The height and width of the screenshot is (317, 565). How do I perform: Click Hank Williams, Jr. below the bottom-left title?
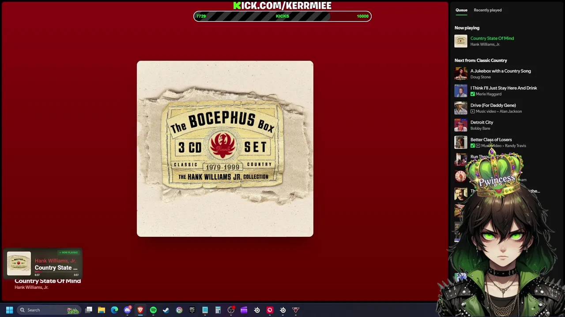31,288
